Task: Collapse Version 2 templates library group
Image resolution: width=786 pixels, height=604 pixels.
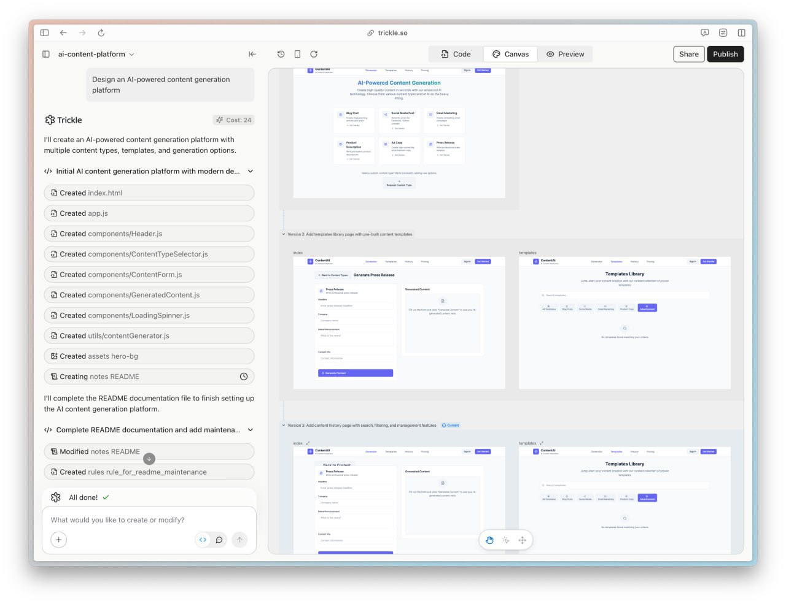Action: tap(283, 234)
